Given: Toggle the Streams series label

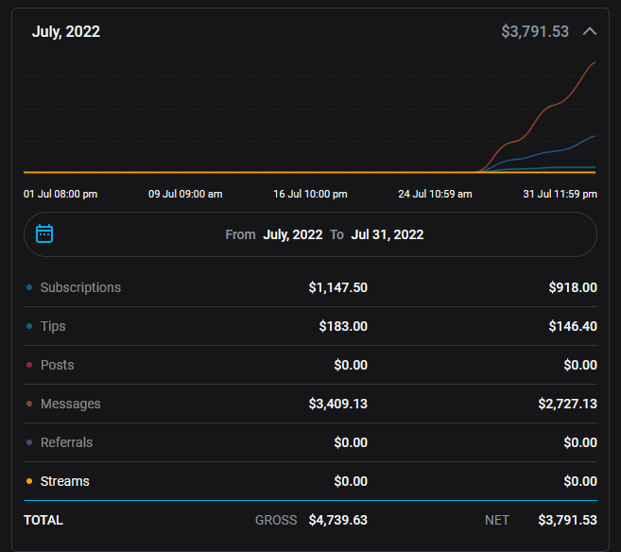Looking at the screenshot, I should tap(65, 481).
